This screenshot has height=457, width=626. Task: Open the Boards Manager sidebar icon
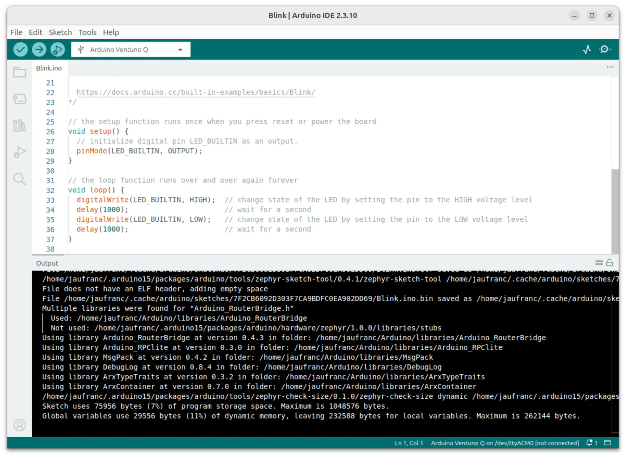tap(20, 99)
